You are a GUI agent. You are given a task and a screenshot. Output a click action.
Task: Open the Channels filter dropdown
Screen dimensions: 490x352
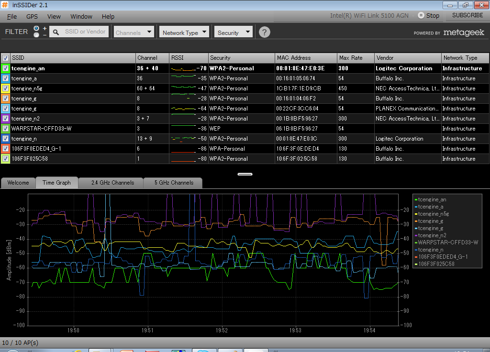134,32
